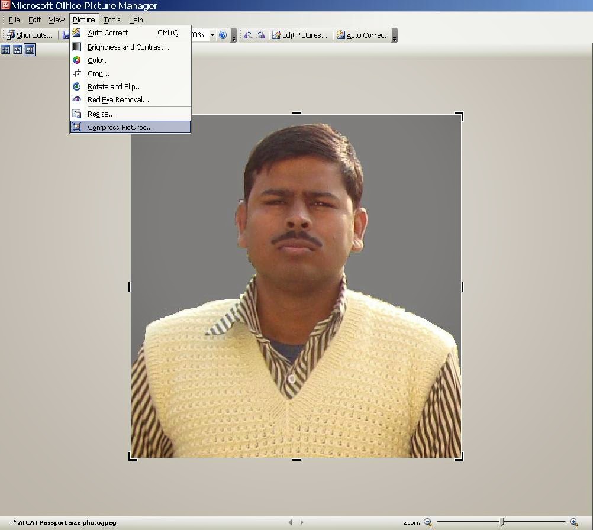Expand formatting toolbar options chevron
Viewport: 593px width, 530px height.
coord(395,35)
